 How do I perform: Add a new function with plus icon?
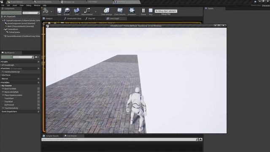(38, 68)
